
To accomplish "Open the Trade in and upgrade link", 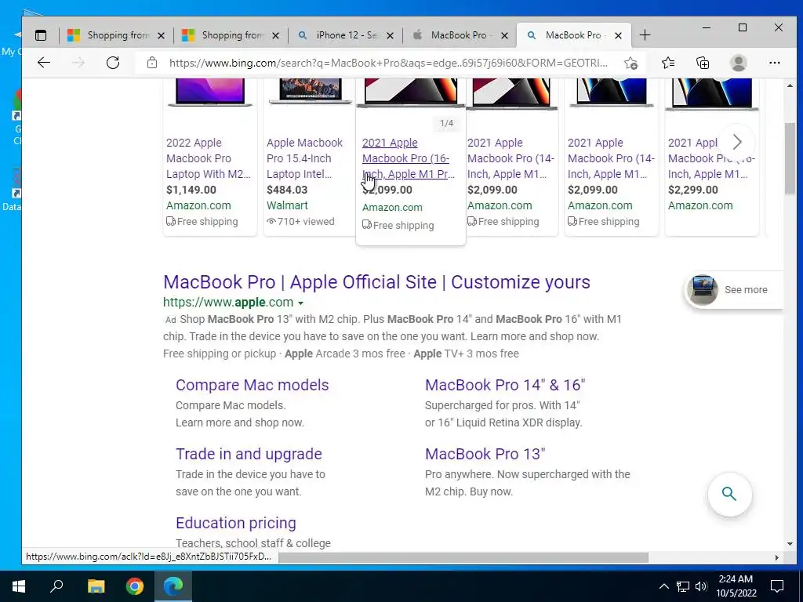I will click(x=249, y=454).
